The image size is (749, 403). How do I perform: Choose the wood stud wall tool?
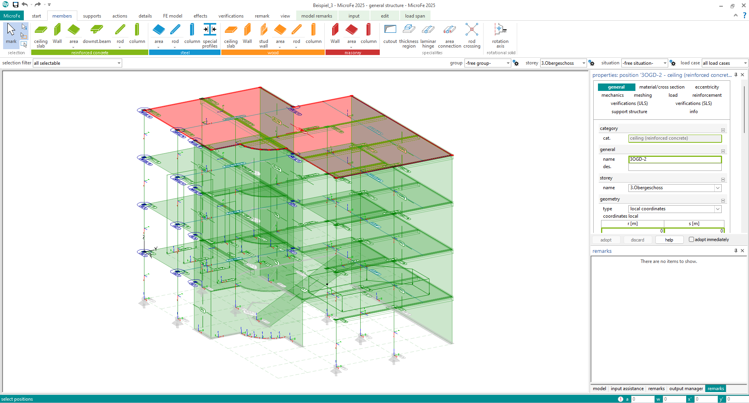(263, 35)
